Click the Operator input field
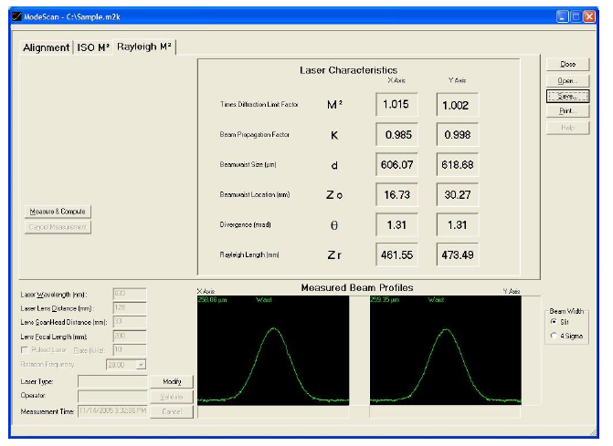Screen dimensions: 613x446 click(113, 397)
